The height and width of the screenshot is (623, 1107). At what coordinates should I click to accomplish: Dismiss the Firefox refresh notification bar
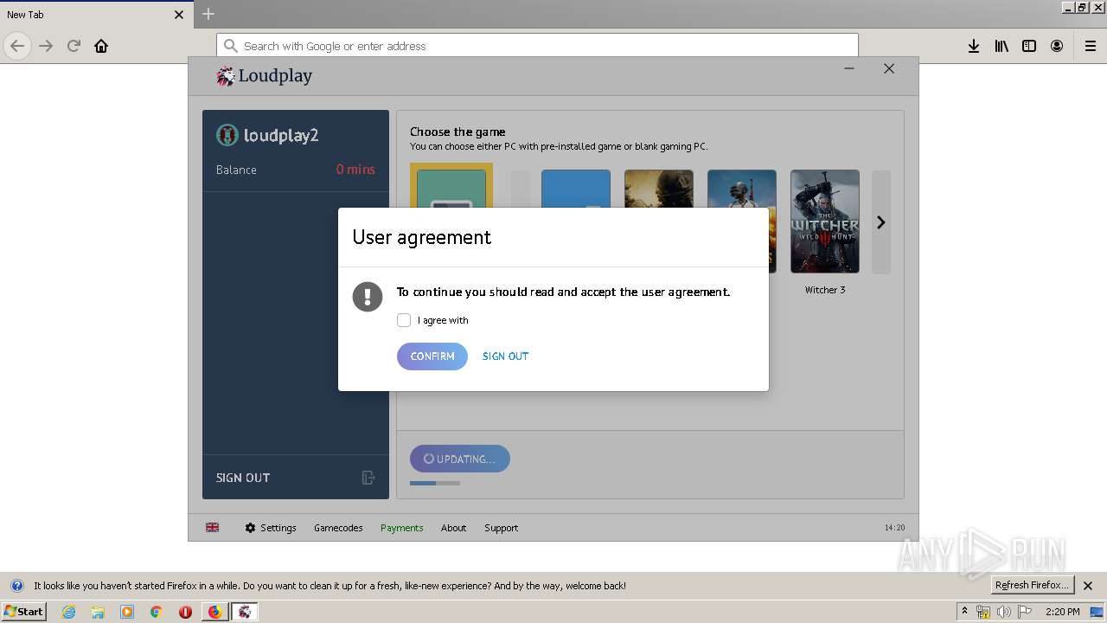coord(1088,586)
